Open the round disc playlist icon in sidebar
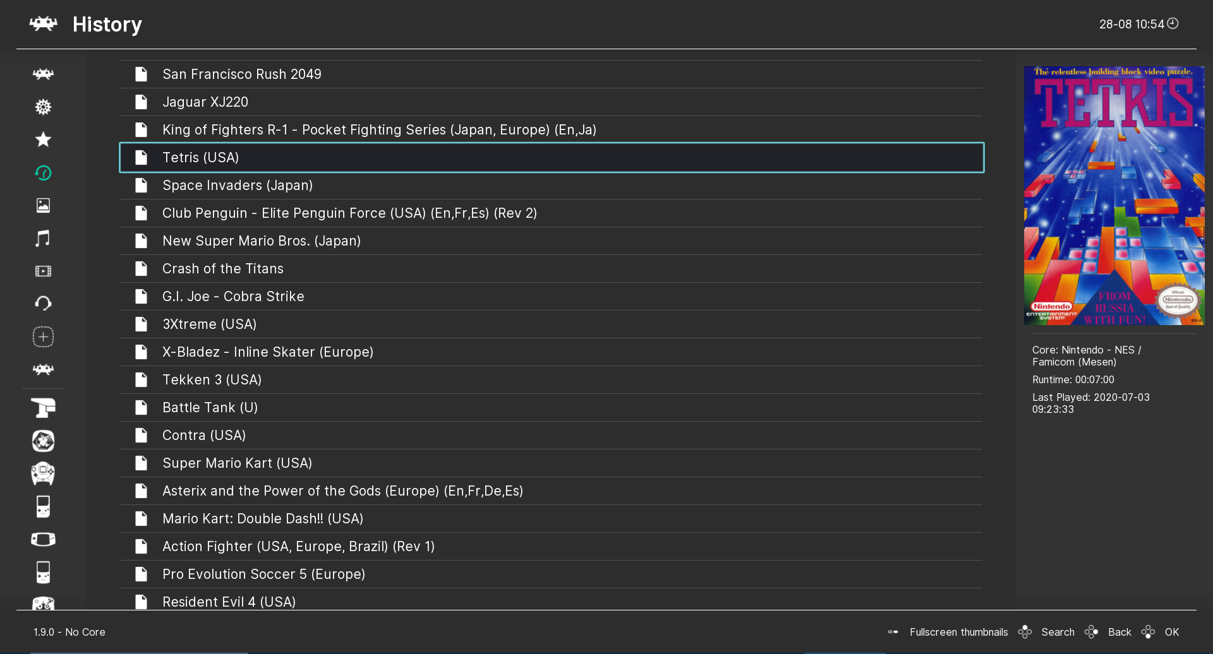This screenshot has height=654, width=1213. [43, 441]
